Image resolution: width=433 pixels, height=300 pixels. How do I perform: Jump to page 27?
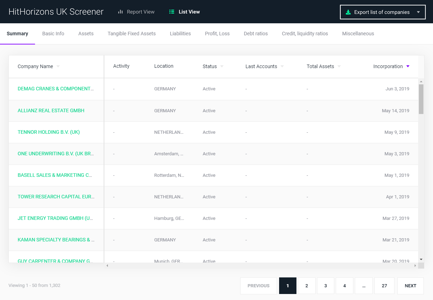(384, 286)
